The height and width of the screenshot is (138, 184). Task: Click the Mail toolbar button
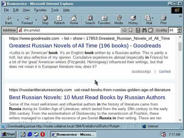[x=148, y=20]
